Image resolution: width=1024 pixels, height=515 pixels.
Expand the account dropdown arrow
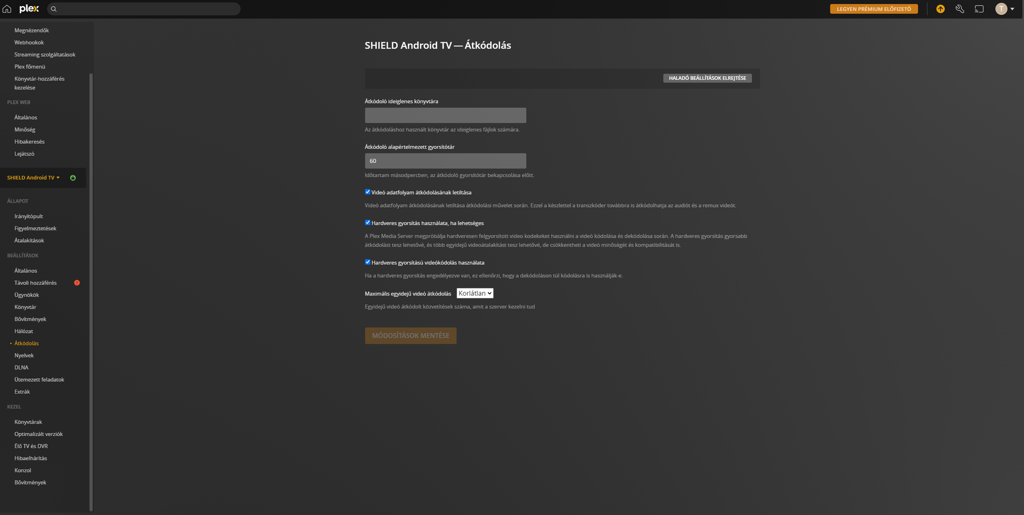pos(1012,9)
